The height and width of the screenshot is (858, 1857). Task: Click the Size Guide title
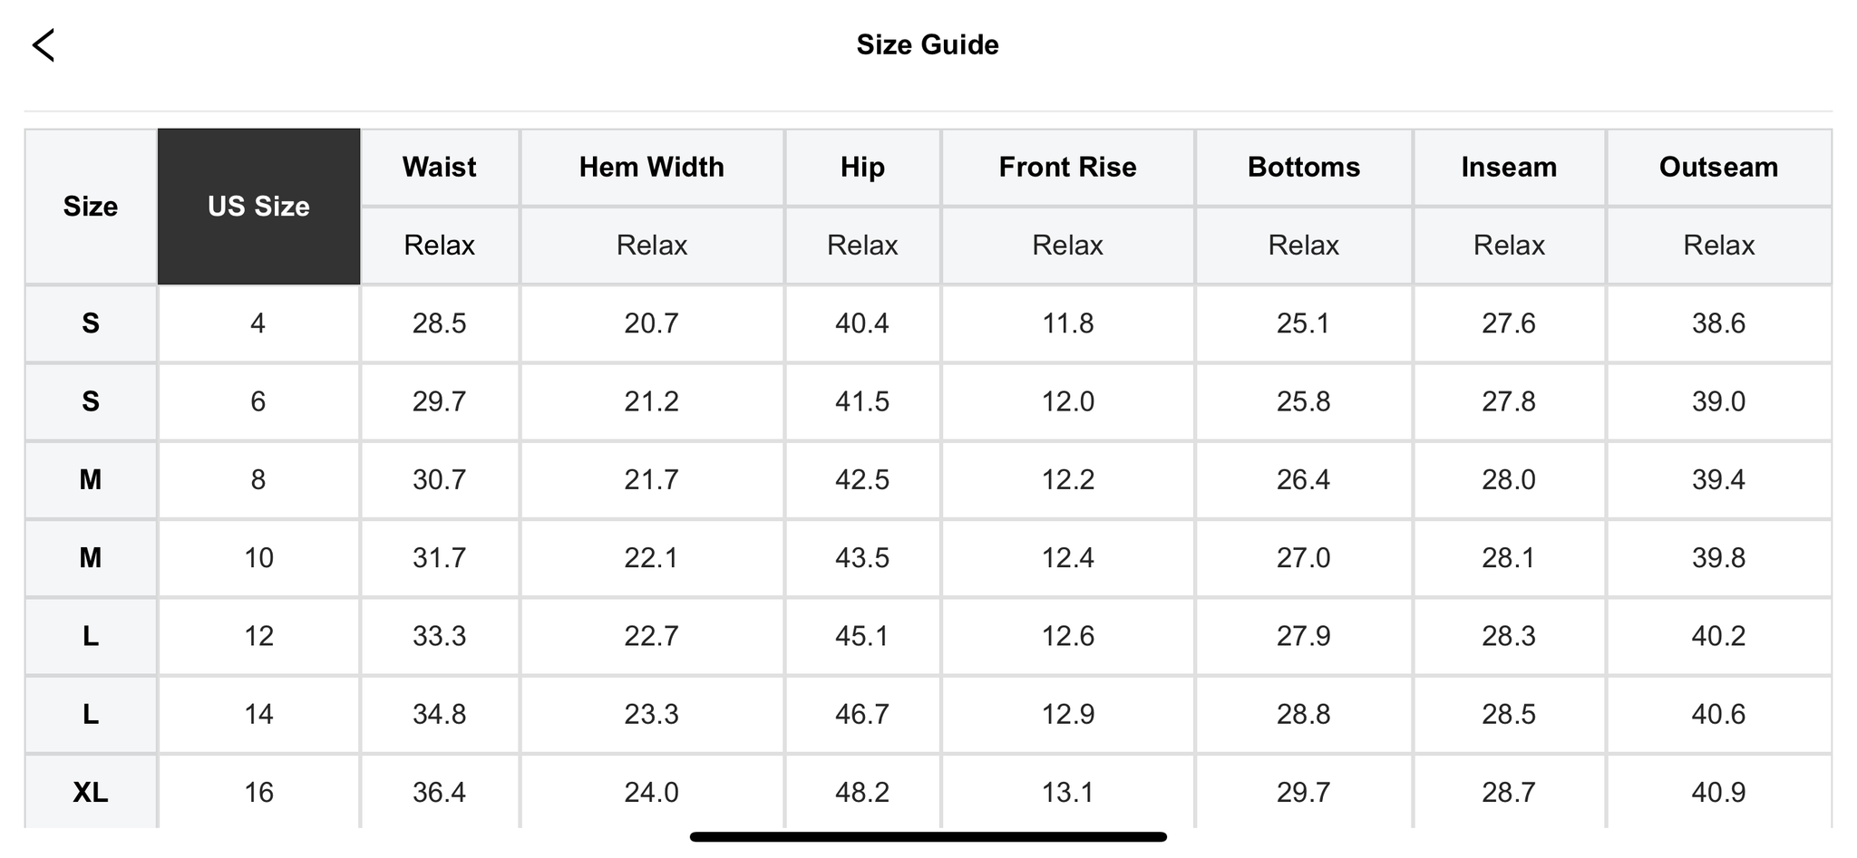coord(927,44)
